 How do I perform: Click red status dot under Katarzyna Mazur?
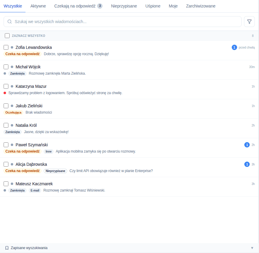5,93
